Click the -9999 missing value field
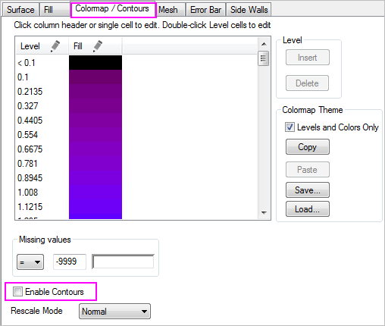Screen dimensions: 385x326 (70, 262)
